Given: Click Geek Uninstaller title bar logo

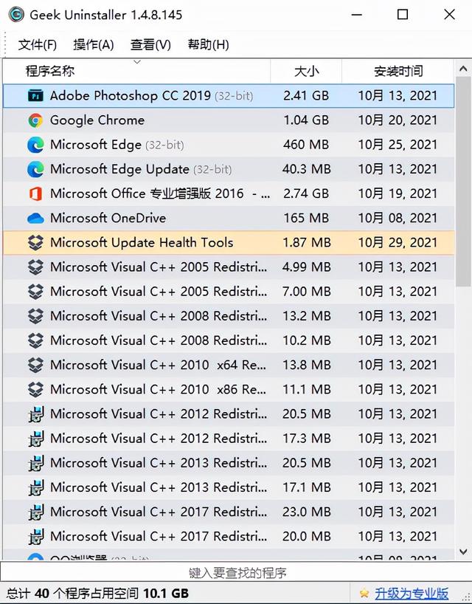Looking at the screenshot, I should (16, 15).
